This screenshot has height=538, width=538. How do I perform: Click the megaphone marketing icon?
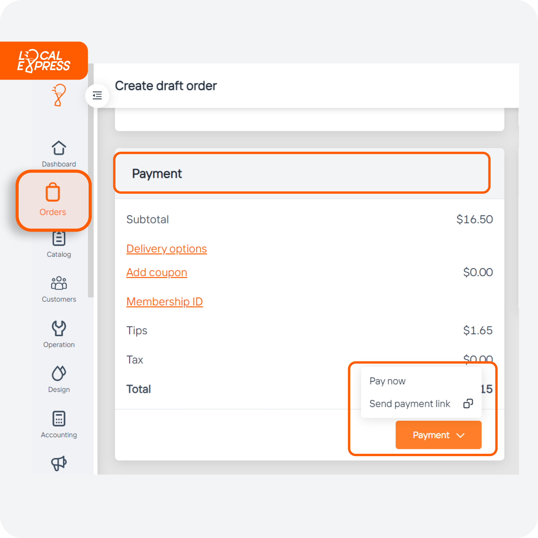pos(59,463)
